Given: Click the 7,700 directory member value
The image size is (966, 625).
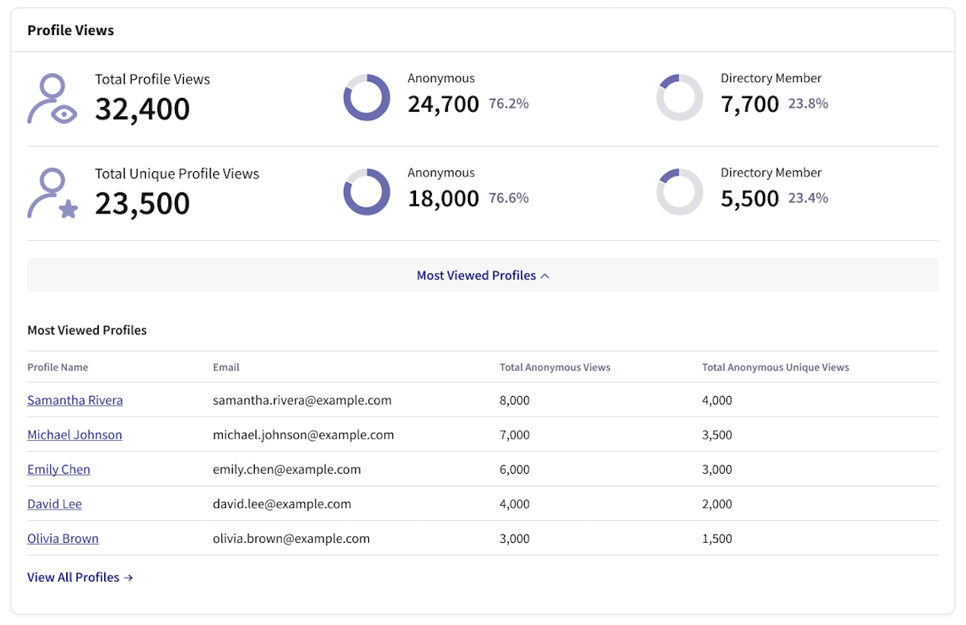Looking at the screenshot, I should [x=750, y=104].
